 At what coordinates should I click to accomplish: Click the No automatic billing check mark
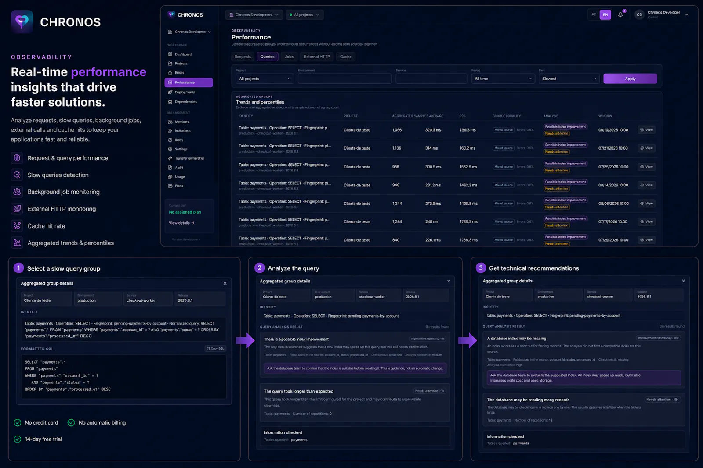[71, 423]
